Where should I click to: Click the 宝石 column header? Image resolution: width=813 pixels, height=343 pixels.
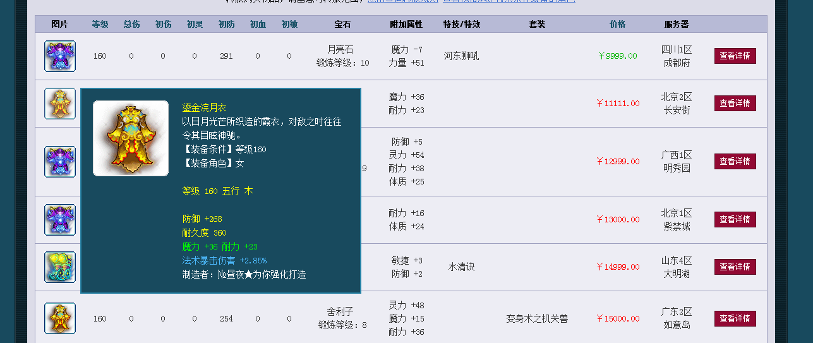coord(342,24)
